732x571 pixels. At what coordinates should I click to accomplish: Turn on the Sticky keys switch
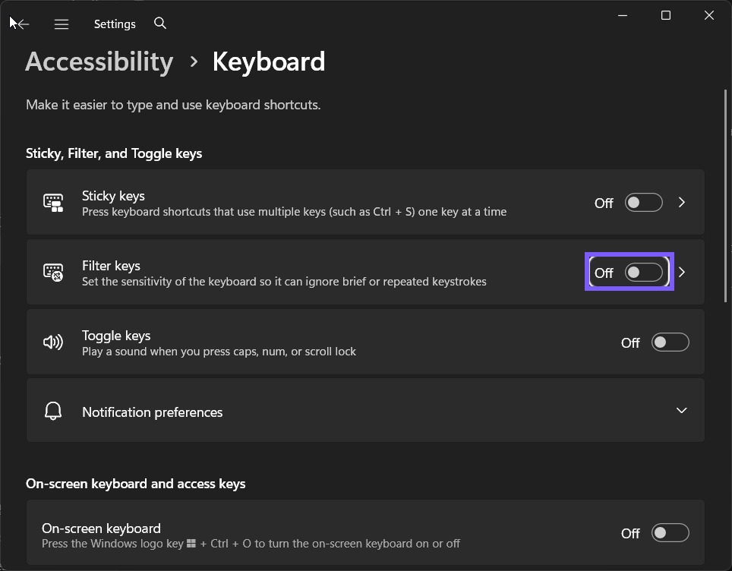point(643,203)
